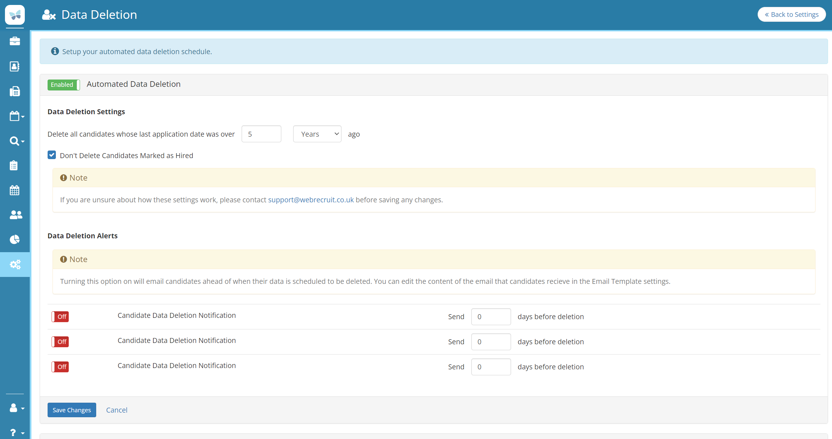Turn on third Candidate Data Deletion Notification
This screenshot has height=439, width=832.
coord(60,367)
